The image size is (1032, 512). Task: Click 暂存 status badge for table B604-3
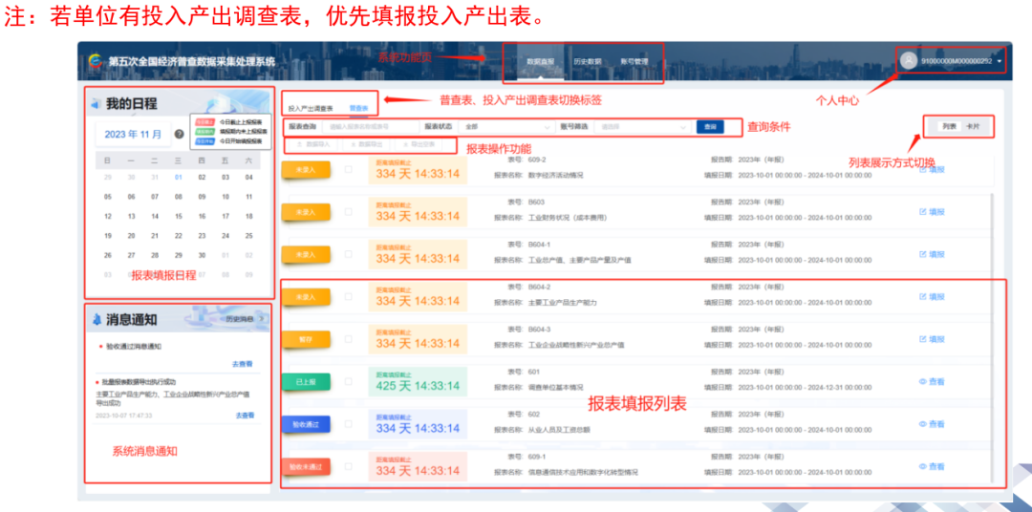coord(305,339)
